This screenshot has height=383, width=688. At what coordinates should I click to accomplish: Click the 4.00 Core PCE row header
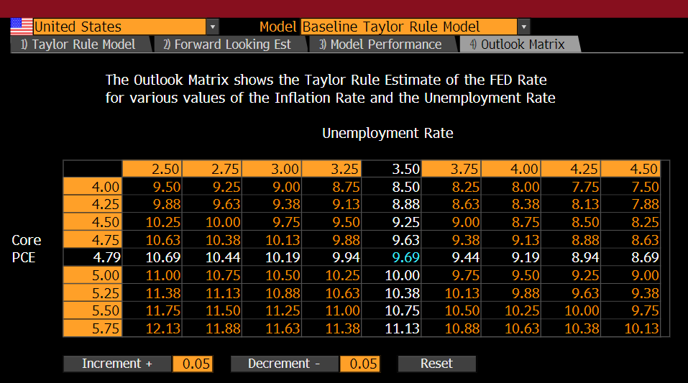point(93,186)
